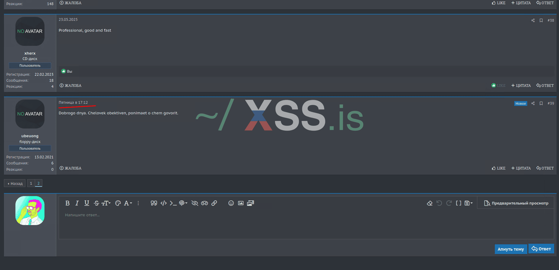Toggle BB code mode brackets
Image resolution: width=559 pixels, height=270 pixels.
click(459, 203)
